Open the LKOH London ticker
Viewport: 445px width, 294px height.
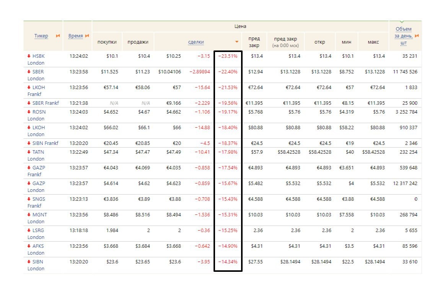tap(36, 131)
